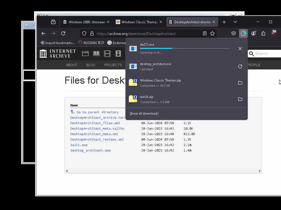Viewport: 281px width, 210px height.
Task: Show Windows Classic Themes.zip in folder
Action: coord(240,83)
